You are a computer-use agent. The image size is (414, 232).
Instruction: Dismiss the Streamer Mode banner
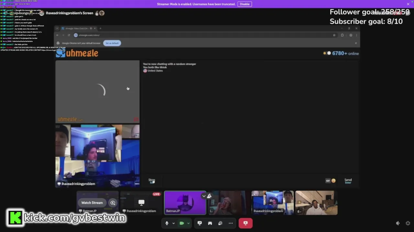coord(408,4)
